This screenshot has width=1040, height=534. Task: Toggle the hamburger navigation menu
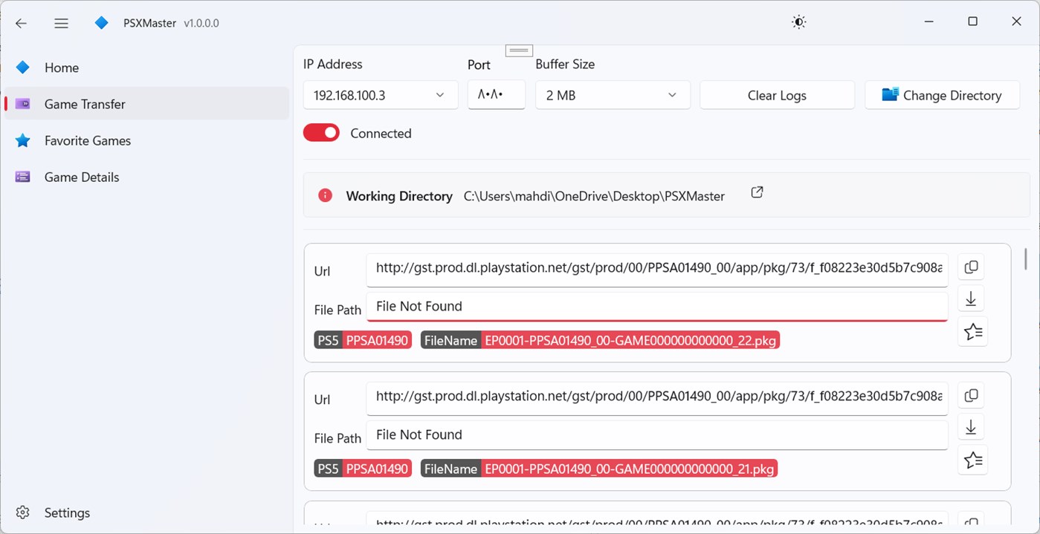[62, 23]
